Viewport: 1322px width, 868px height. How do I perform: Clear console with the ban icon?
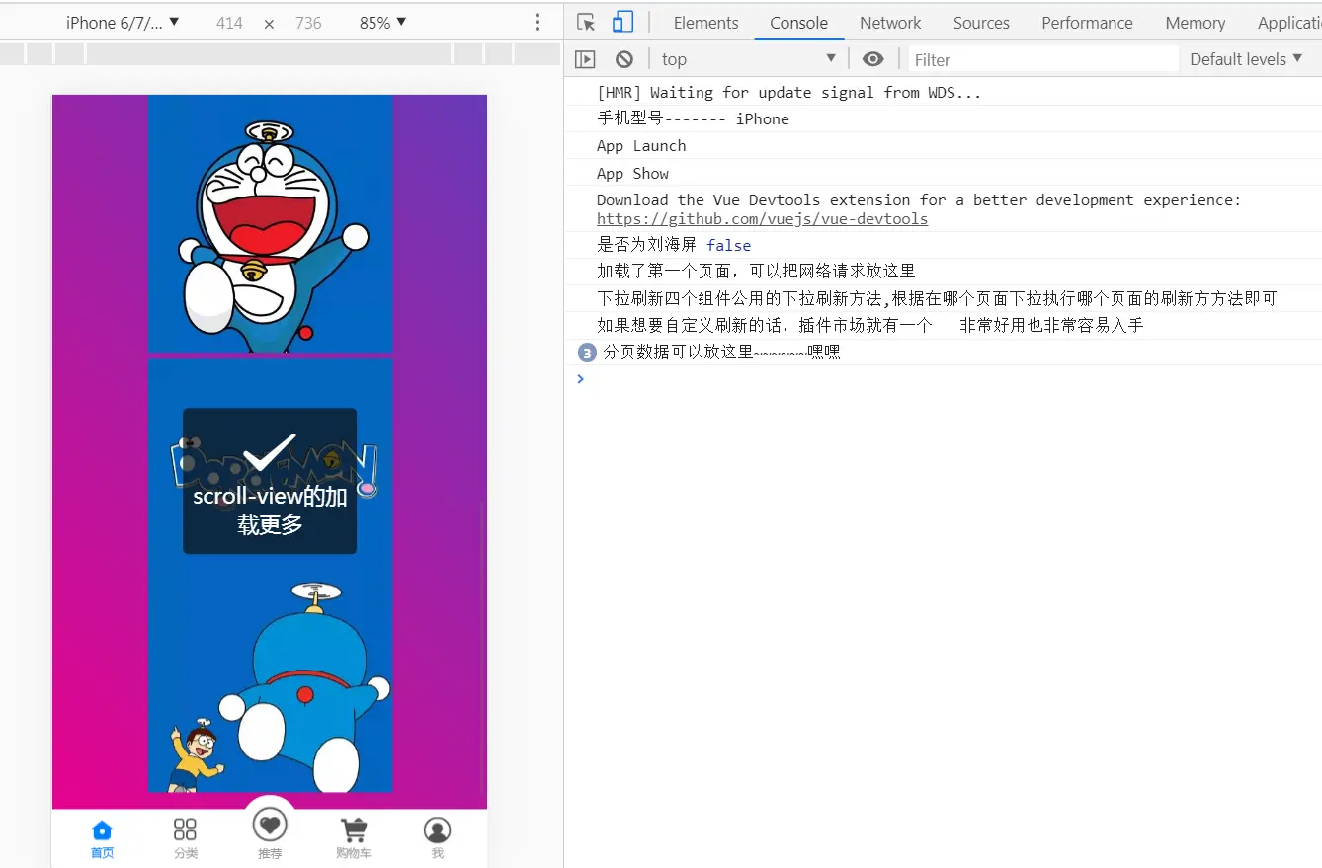coord(624,59)
